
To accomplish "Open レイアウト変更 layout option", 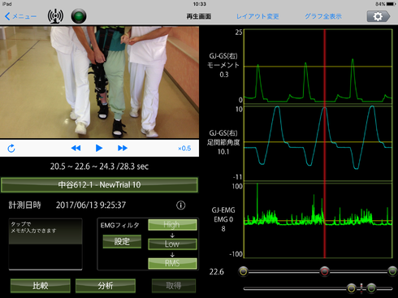I will click(257, 16).
